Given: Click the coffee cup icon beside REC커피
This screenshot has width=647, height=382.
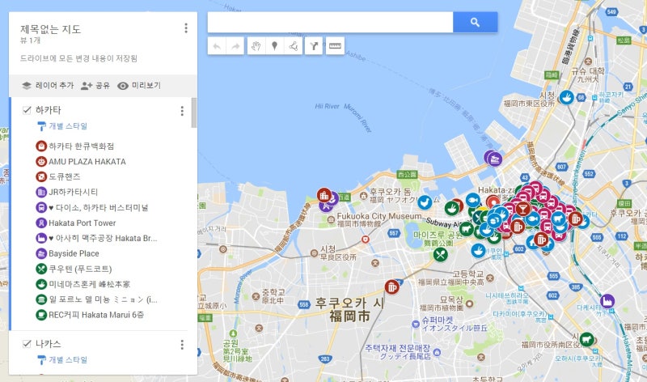Looking at the screenshot, I should click(x=41, y=315).
